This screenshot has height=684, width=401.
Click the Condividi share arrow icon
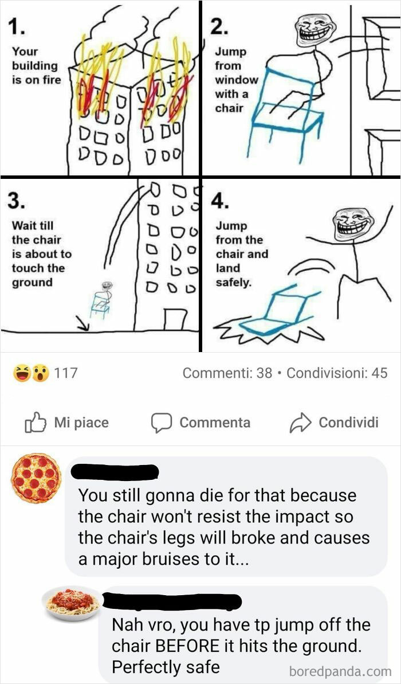click(x=301, y=421)
